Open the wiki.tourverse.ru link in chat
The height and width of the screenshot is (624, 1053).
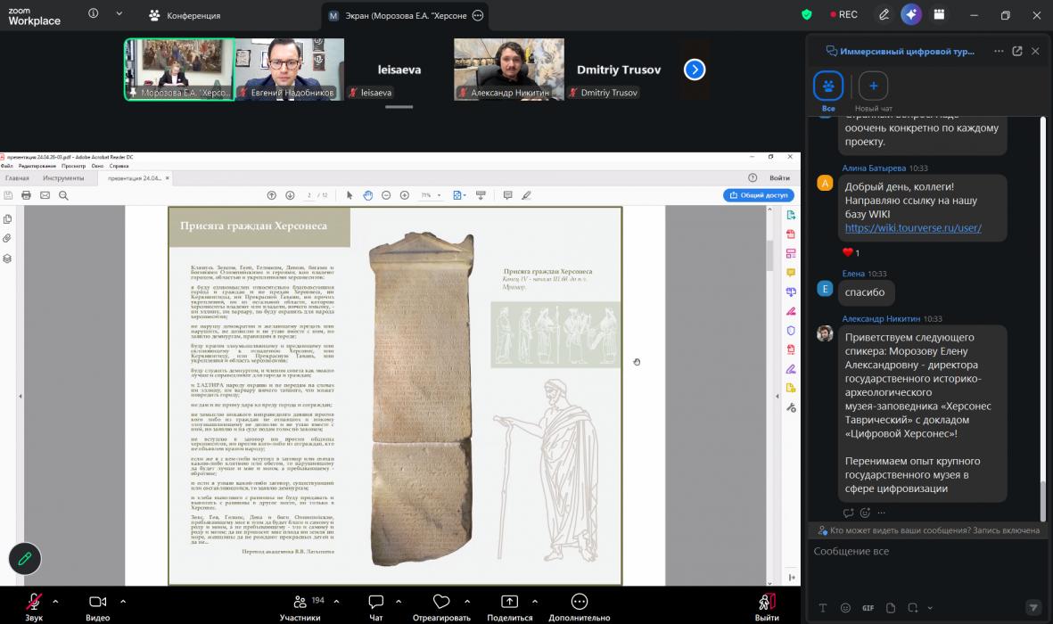pyautogui.click(x=913, y=227)
